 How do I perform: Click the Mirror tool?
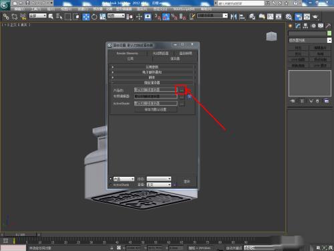pos(233,17)
